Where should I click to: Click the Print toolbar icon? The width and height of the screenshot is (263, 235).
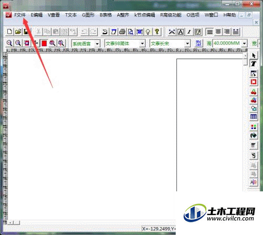[x=122, y=32]
